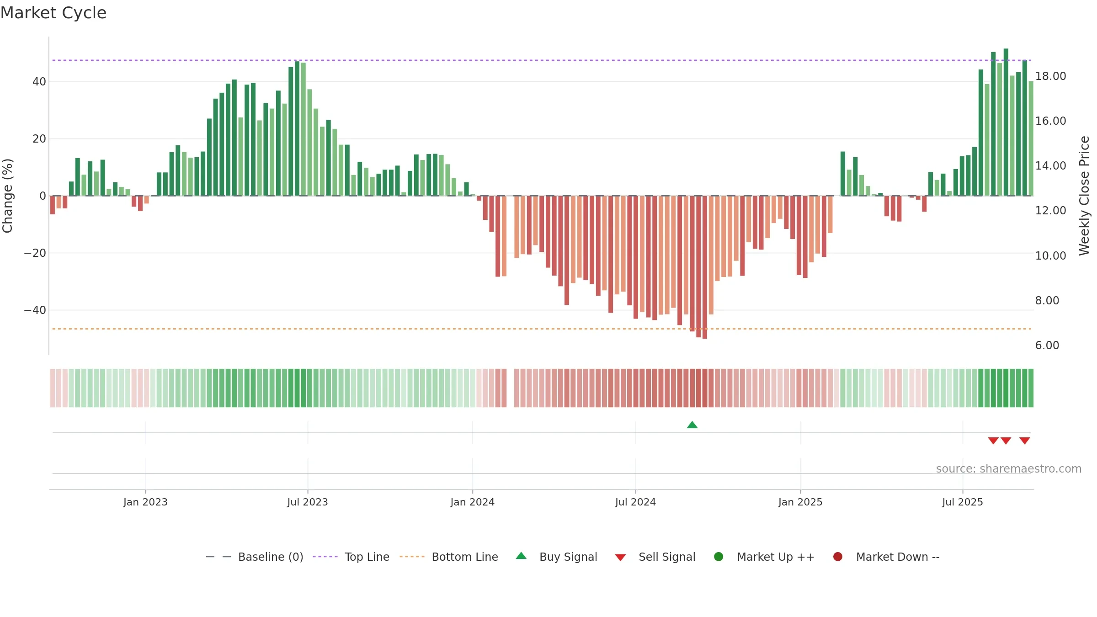Click the Market Cycle chart title

[53, 13]
